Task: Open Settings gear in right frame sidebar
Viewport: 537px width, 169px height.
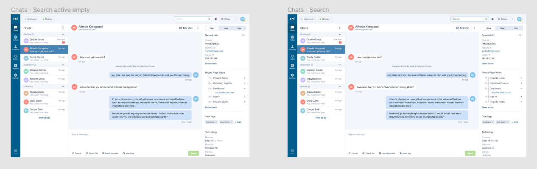Action: click(292, 76)
